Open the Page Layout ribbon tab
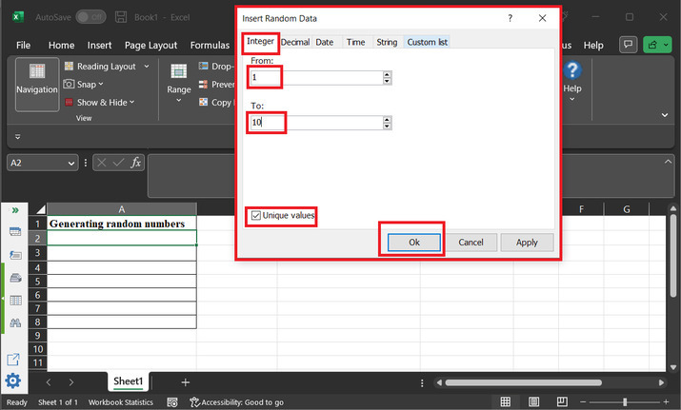Screen dimensions: 681x410 [150, 45]
